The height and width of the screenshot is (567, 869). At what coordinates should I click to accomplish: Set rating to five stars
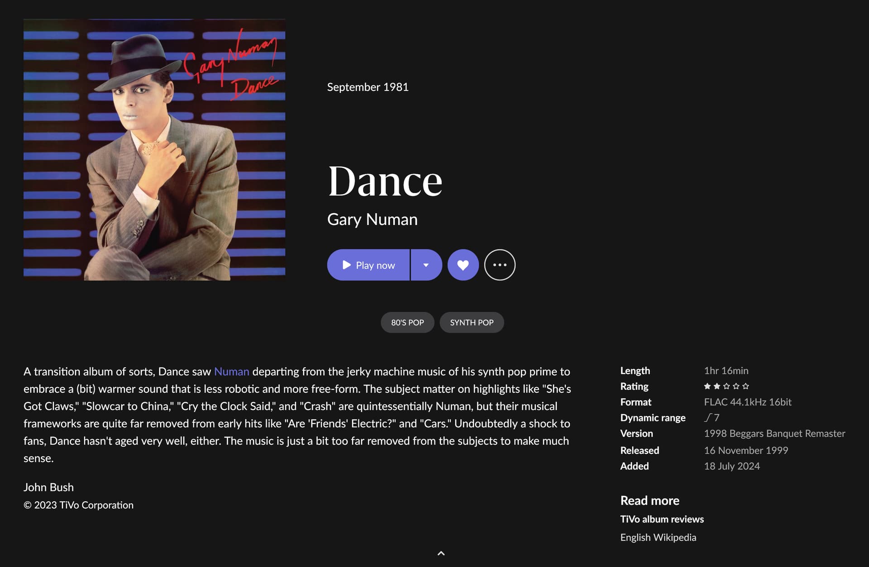(x=746, y=386)
